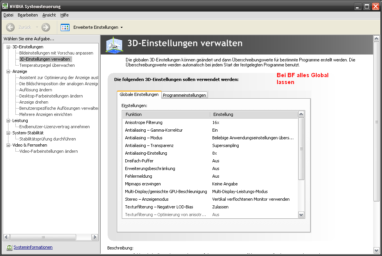Click the main page scroll-up arrow
The width and height of the screenshot is (382, 256).
(x=376, y=39)
